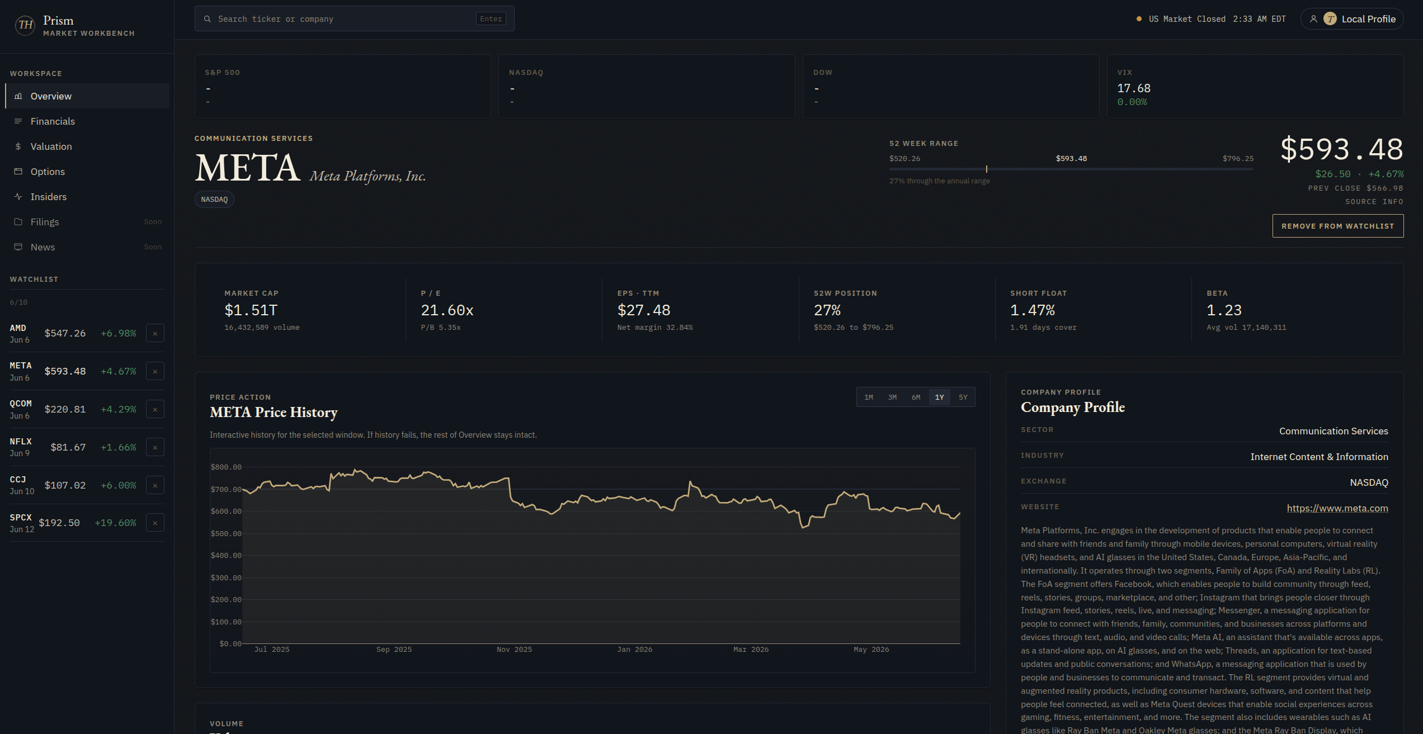Click the EPS TTM $27.48 value
Viewport: 1423px width, 734px height.
pyautogui.click(x=644, y=310)
